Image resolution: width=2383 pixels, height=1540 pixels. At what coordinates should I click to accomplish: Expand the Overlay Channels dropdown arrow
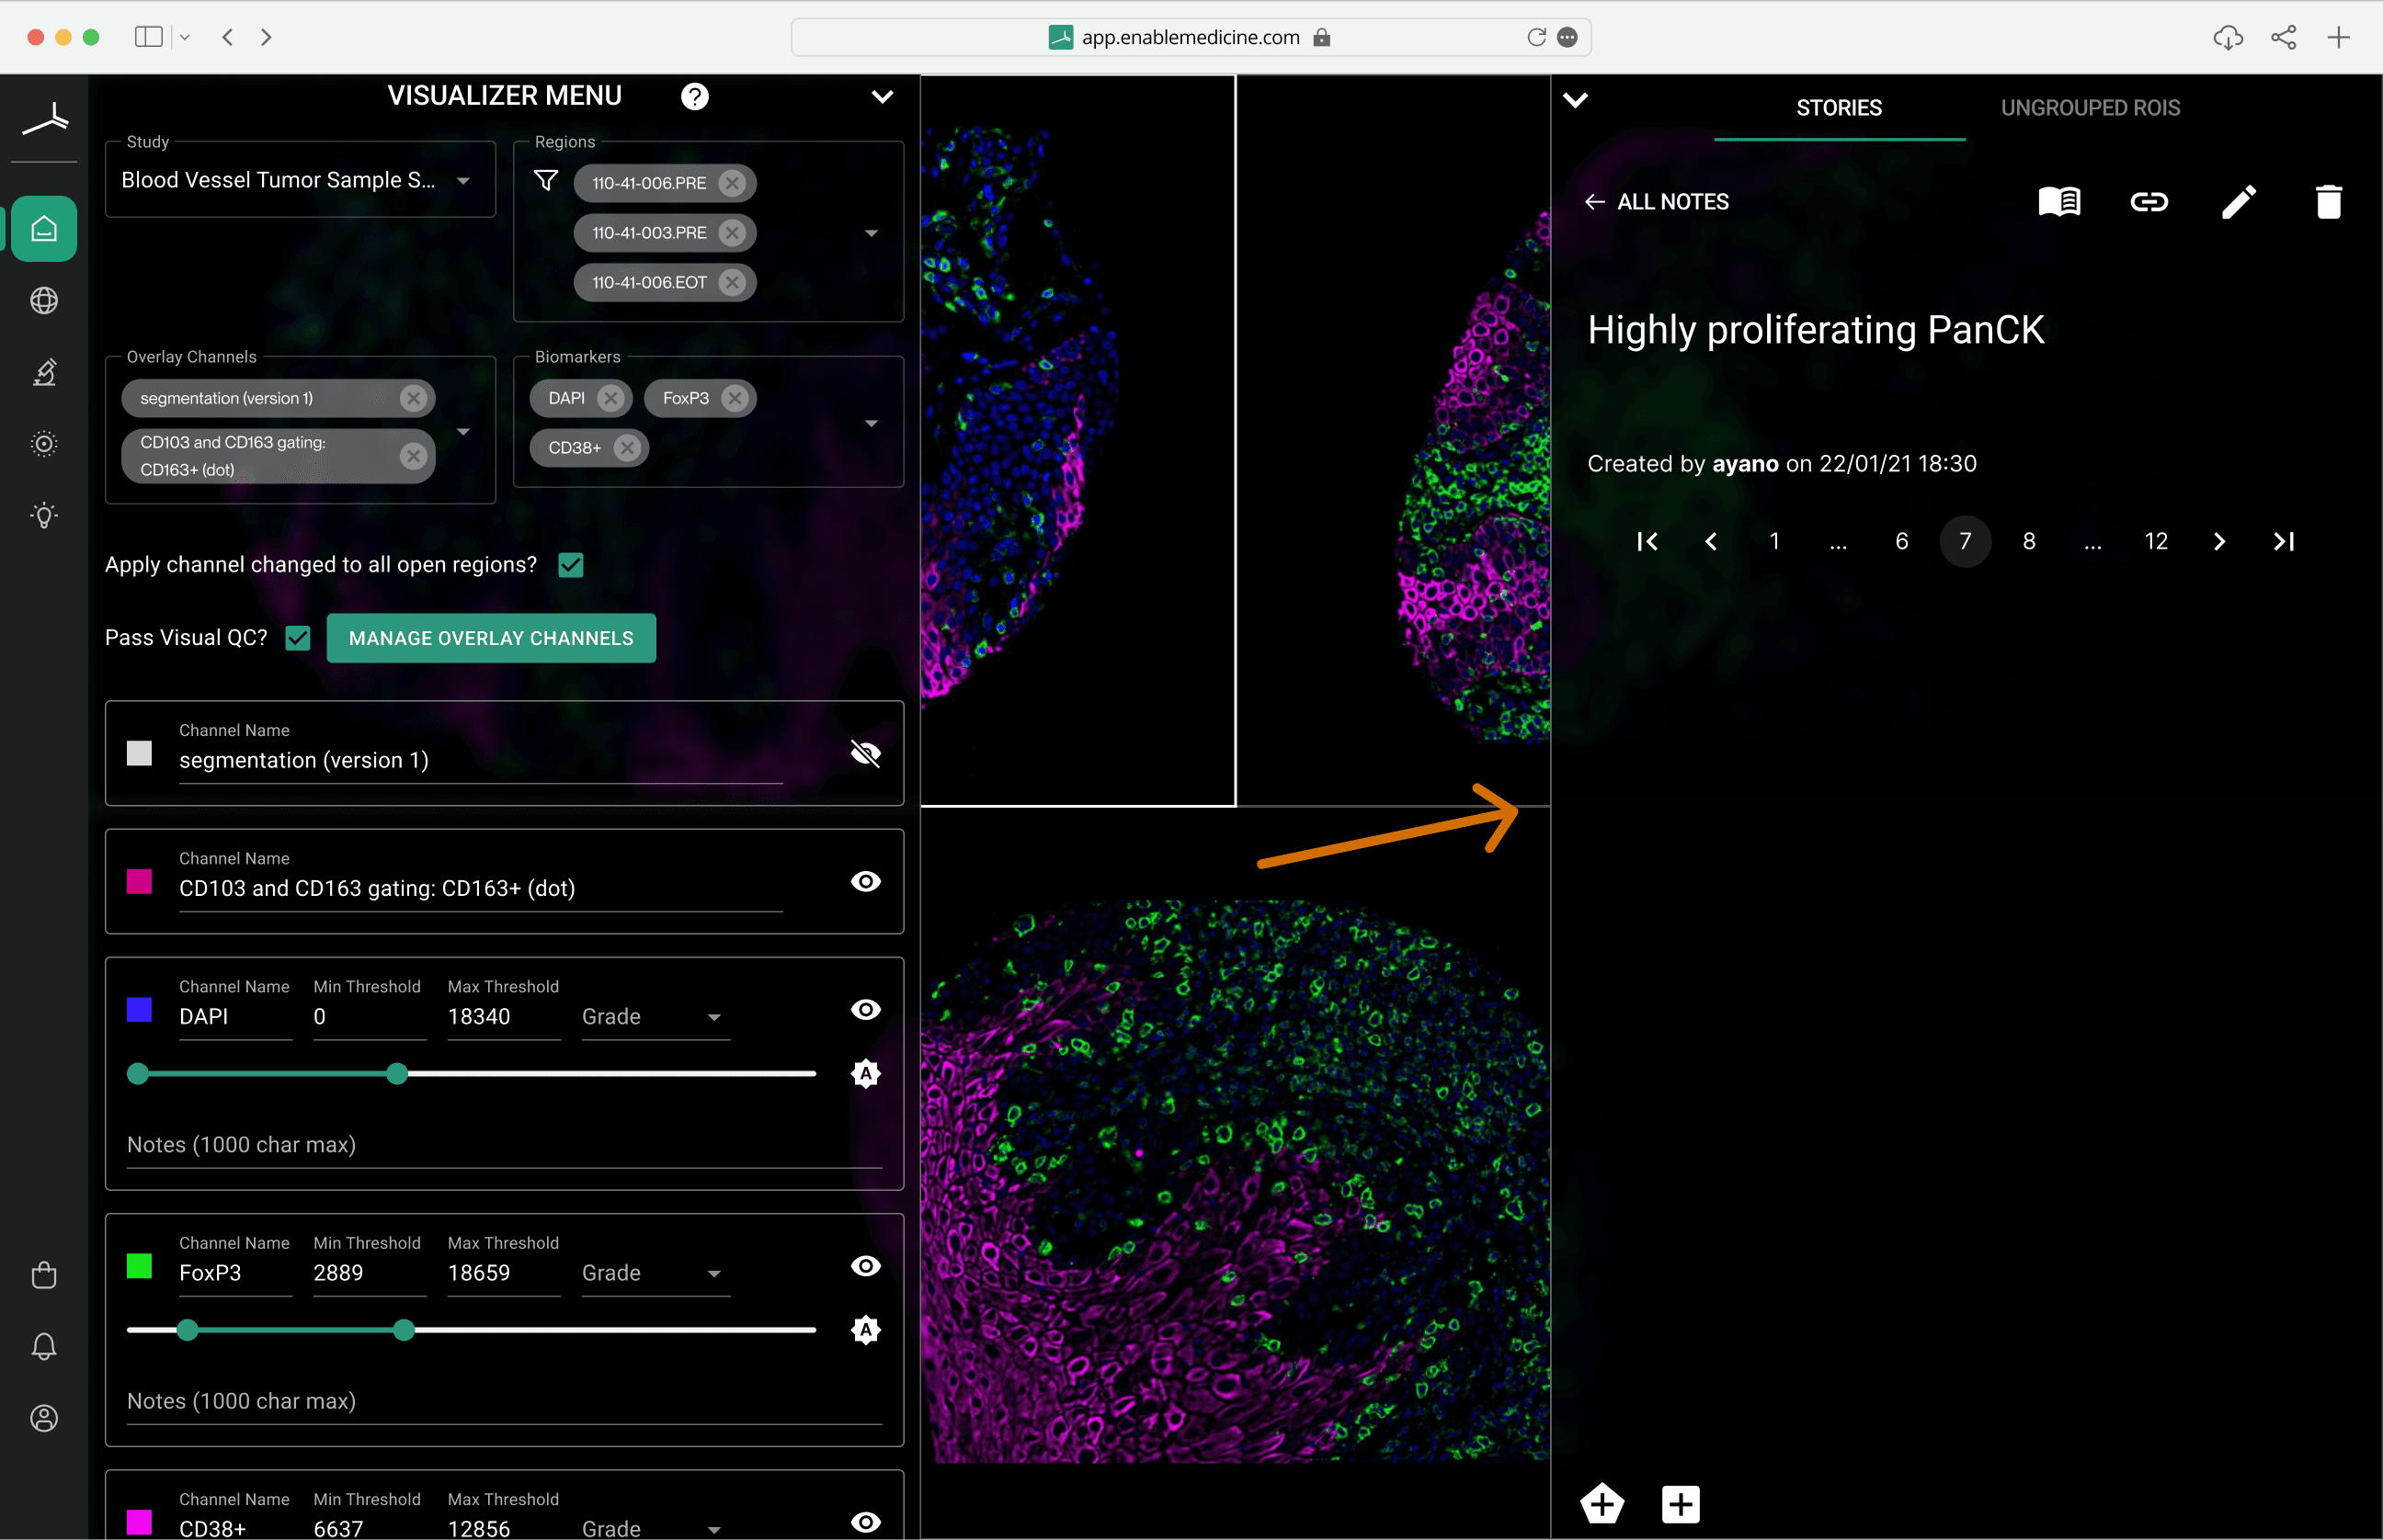[463, 432]
